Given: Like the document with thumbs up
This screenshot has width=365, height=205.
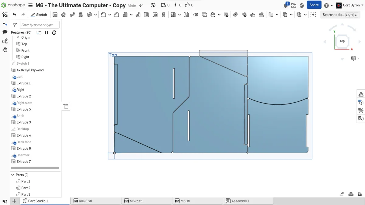Looking at the screenshot, I should [x=187, y=5].
